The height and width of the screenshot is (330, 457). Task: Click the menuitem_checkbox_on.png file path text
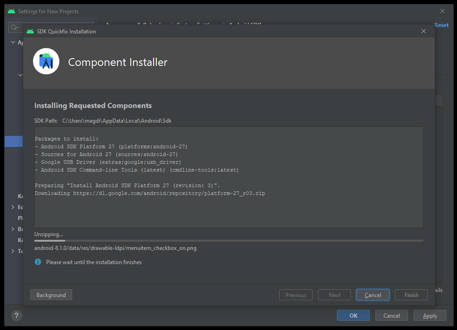click(116, 248)
